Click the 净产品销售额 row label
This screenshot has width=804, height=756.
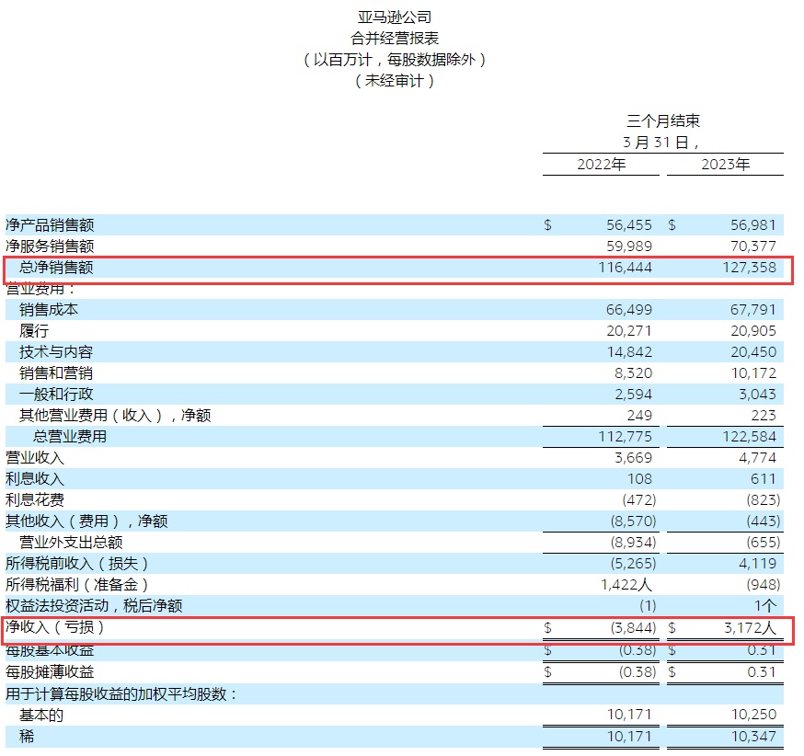[x=50, y=225]
